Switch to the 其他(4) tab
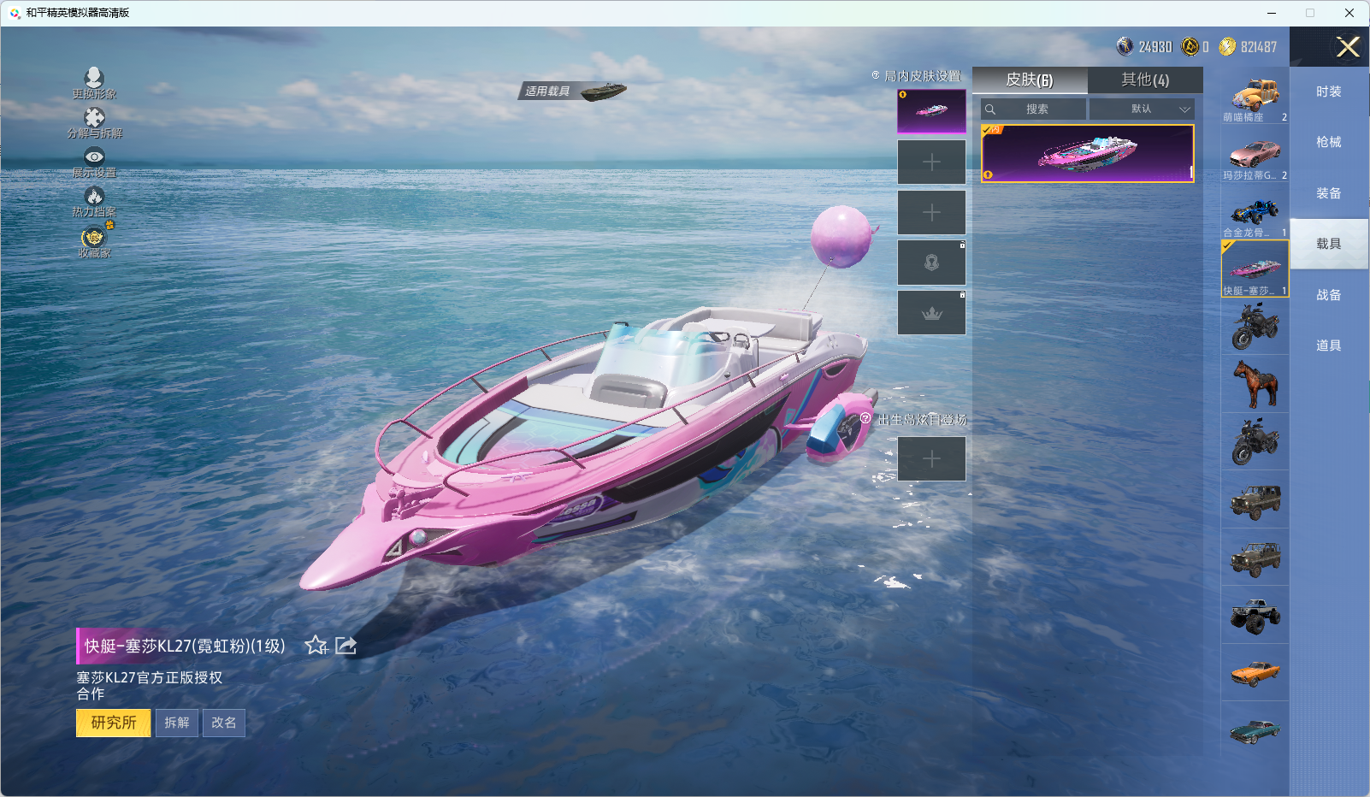The width and height of the screenshot is (1370, 797). coord(1145,80)
